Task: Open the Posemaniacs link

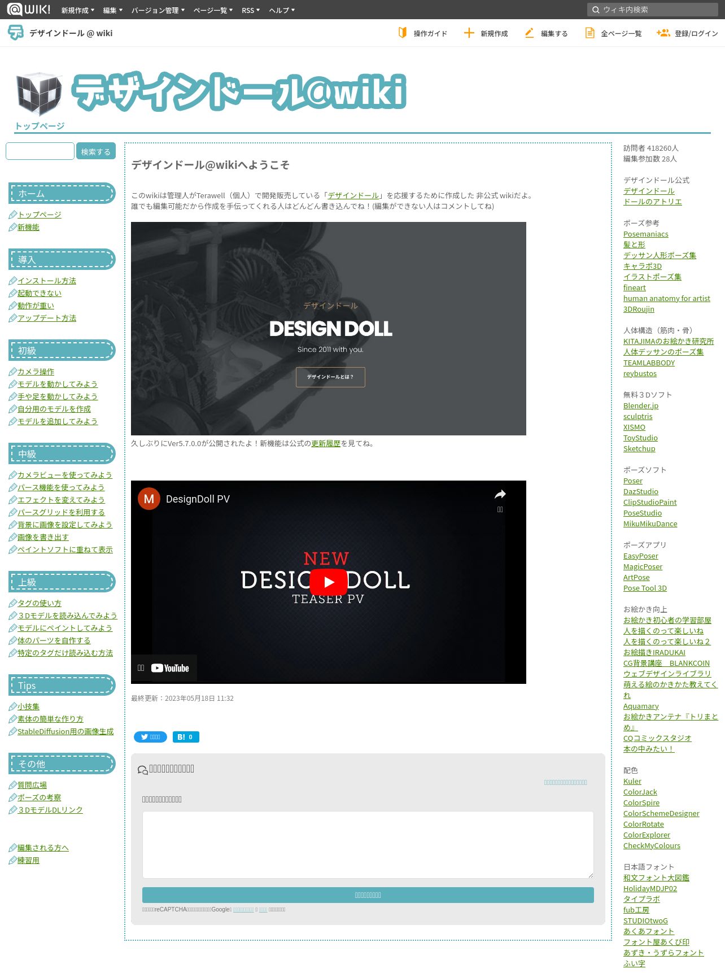Action: (x=645, y=234)
